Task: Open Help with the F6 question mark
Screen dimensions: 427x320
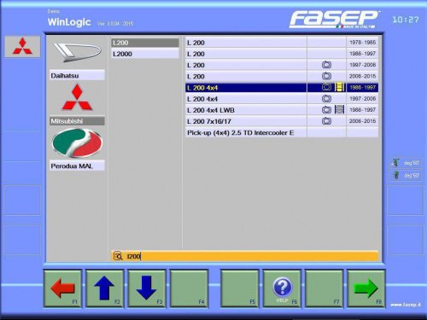Action: point(282,288)
